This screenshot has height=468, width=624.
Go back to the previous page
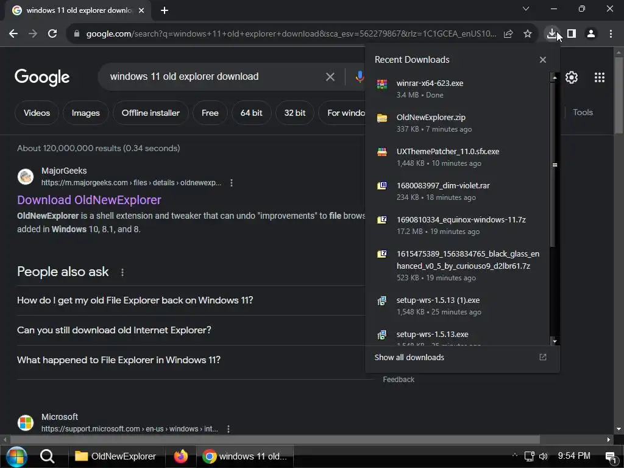(x=13, y=34)
